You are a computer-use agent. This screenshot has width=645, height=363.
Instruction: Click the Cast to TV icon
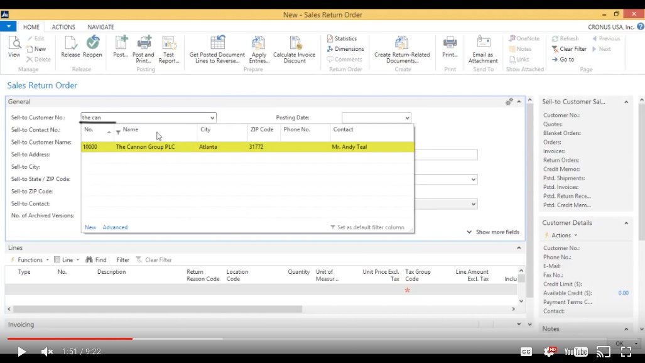603,352
